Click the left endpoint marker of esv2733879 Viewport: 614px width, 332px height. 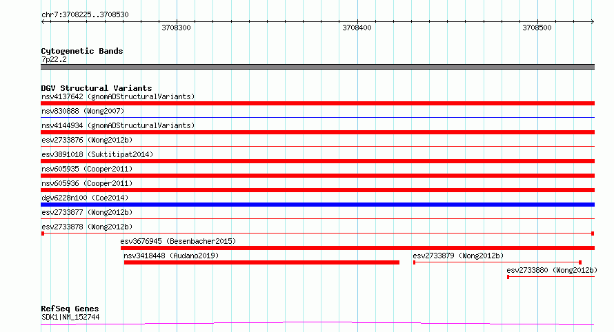pyautogui.click(x=415, y=262)
